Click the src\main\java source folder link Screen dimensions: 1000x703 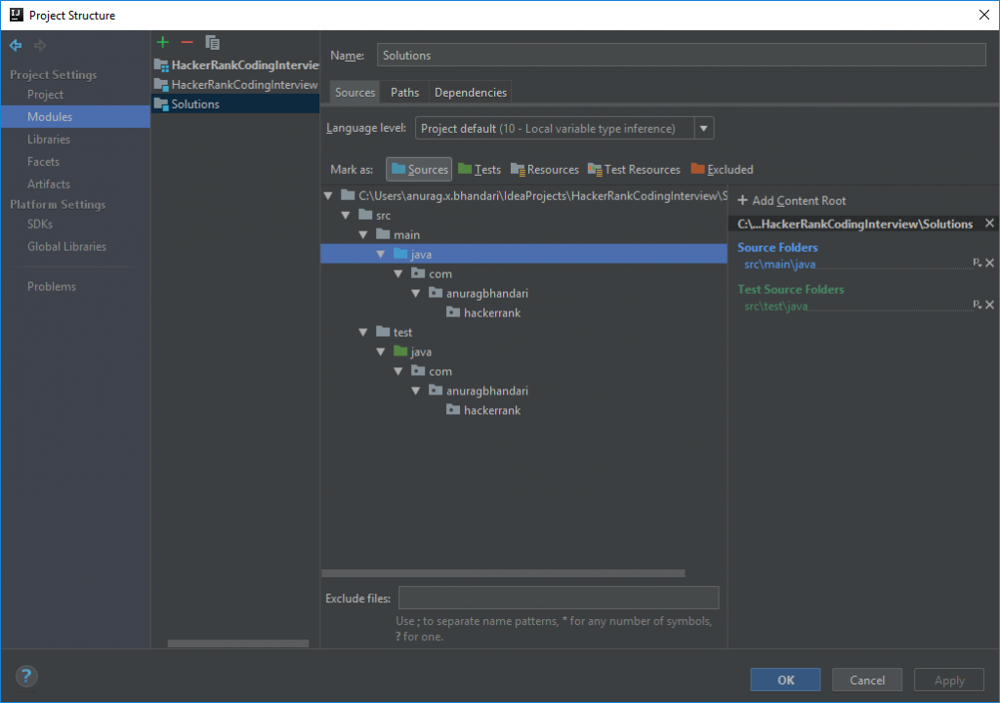point(779,264)
